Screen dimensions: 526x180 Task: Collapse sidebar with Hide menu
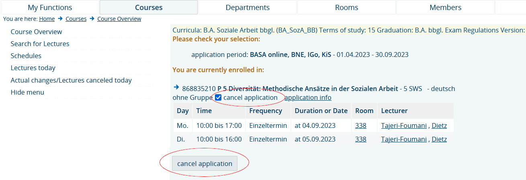[x=27, y=92]
